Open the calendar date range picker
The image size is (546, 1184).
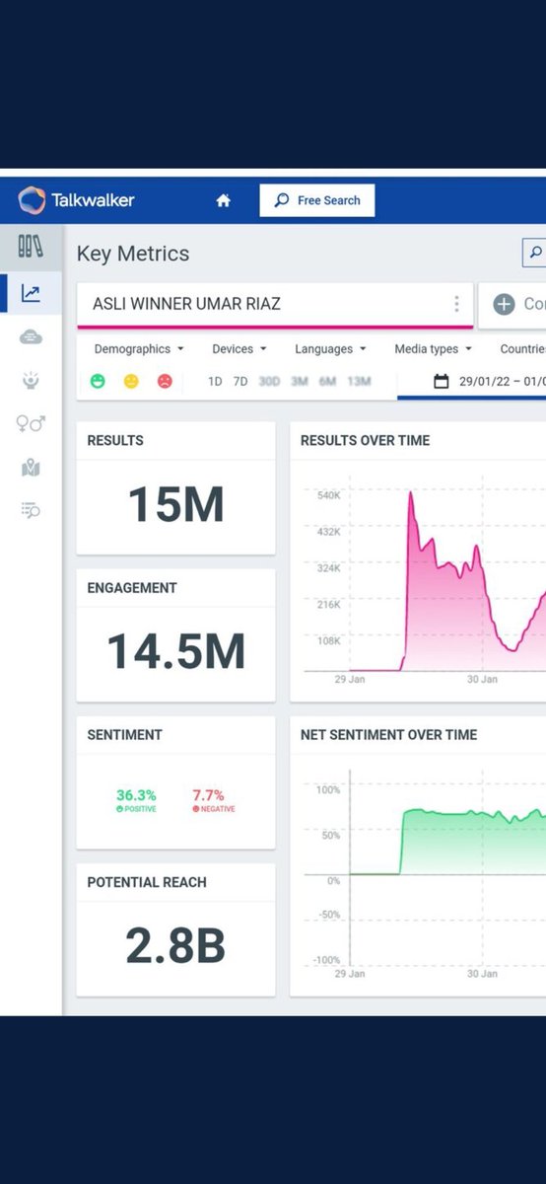pyautogui.click(x=442, y=381)
